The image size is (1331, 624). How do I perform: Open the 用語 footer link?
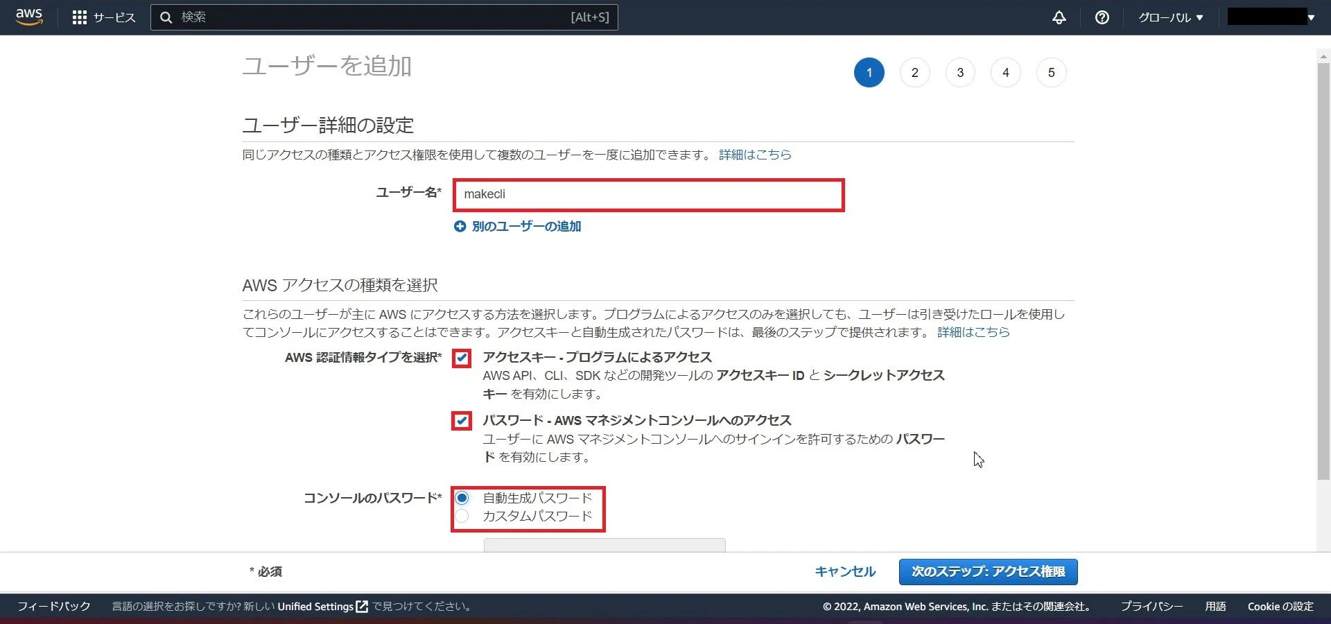coord(1215,607)
